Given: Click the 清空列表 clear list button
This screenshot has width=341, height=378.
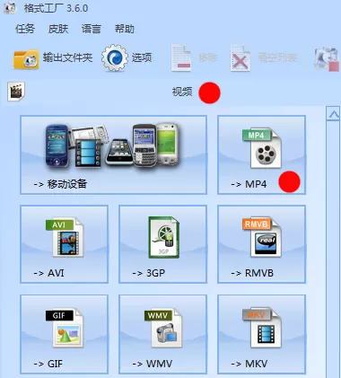Looking at the screenshot, I should click(264, 57).
